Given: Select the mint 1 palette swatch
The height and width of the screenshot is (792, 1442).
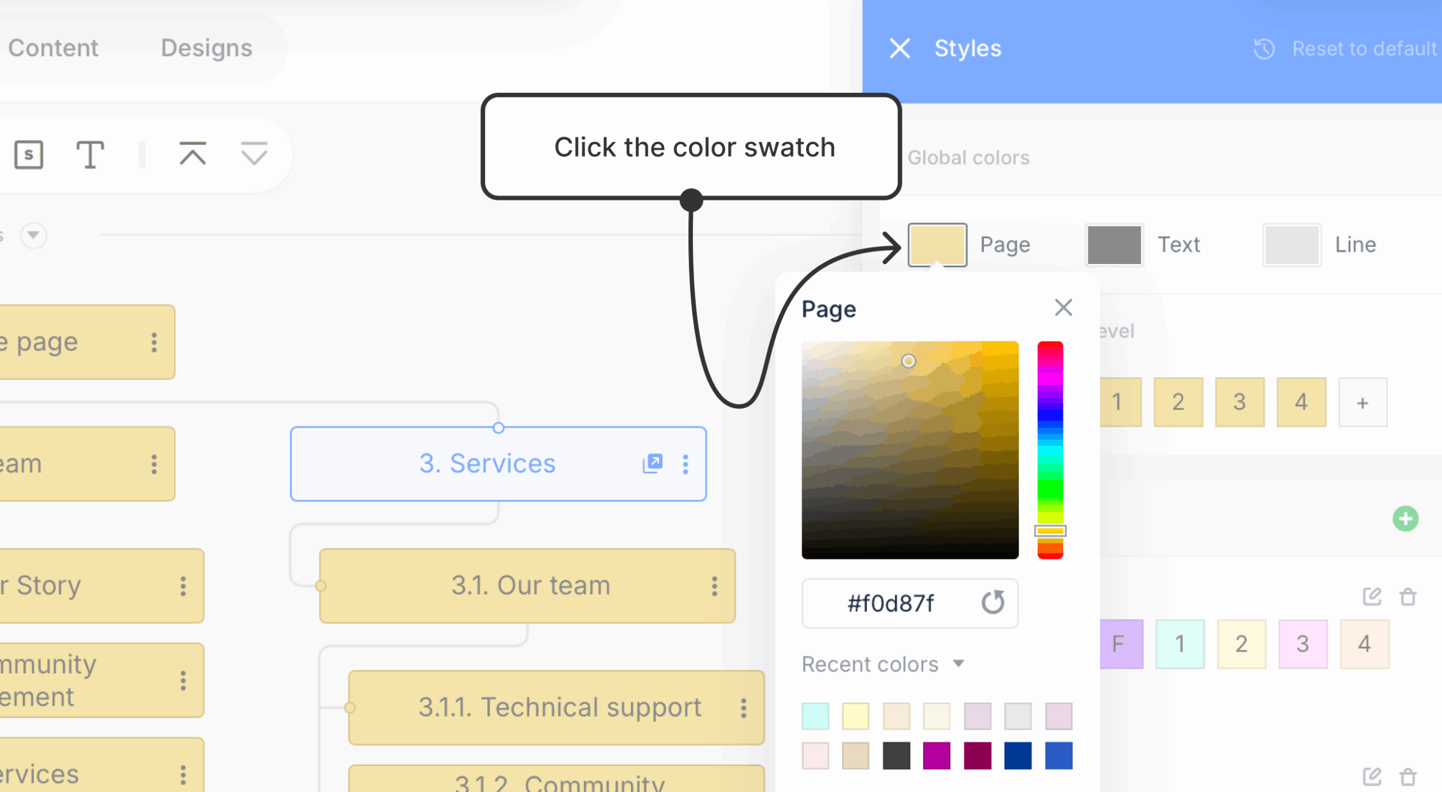Looking at the screenshot, I should (1180, 644).
